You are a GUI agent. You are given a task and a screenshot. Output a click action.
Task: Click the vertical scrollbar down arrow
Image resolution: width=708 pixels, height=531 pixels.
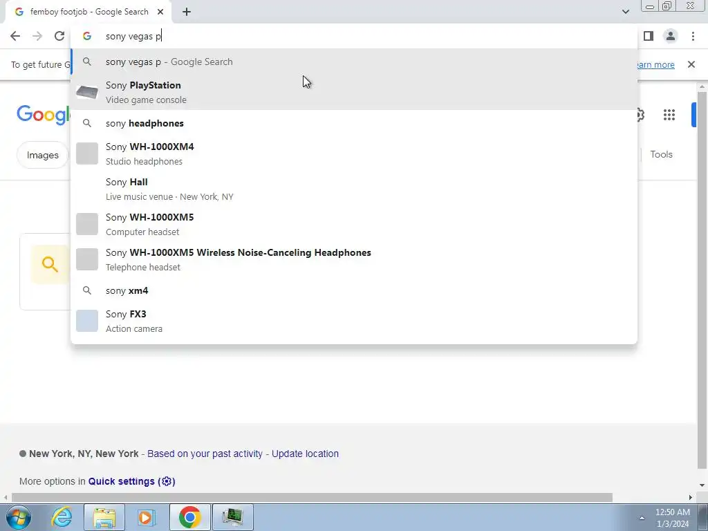click(702, 485)
